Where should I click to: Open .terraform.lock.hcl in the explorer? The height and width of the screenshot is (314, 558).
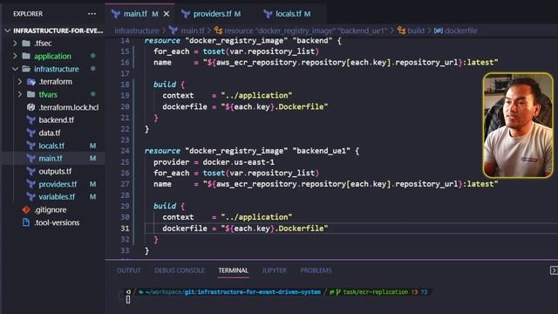[x=68, y=107]
